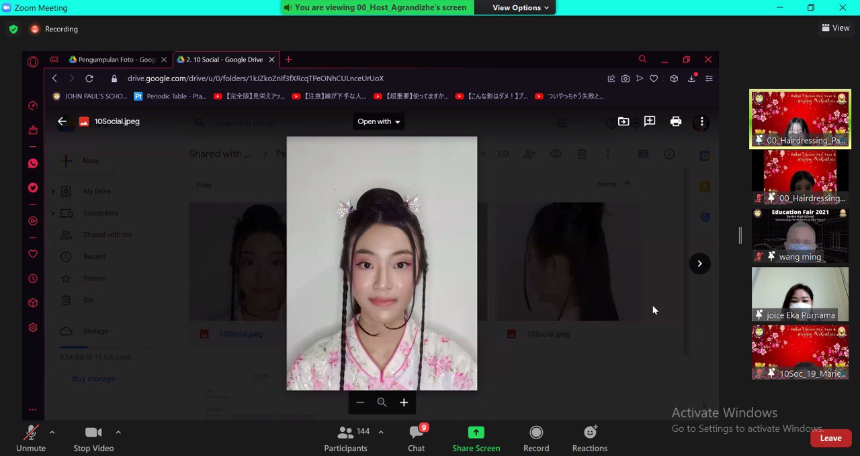Open the Easy Setup sliders icon

coord(709,78)
